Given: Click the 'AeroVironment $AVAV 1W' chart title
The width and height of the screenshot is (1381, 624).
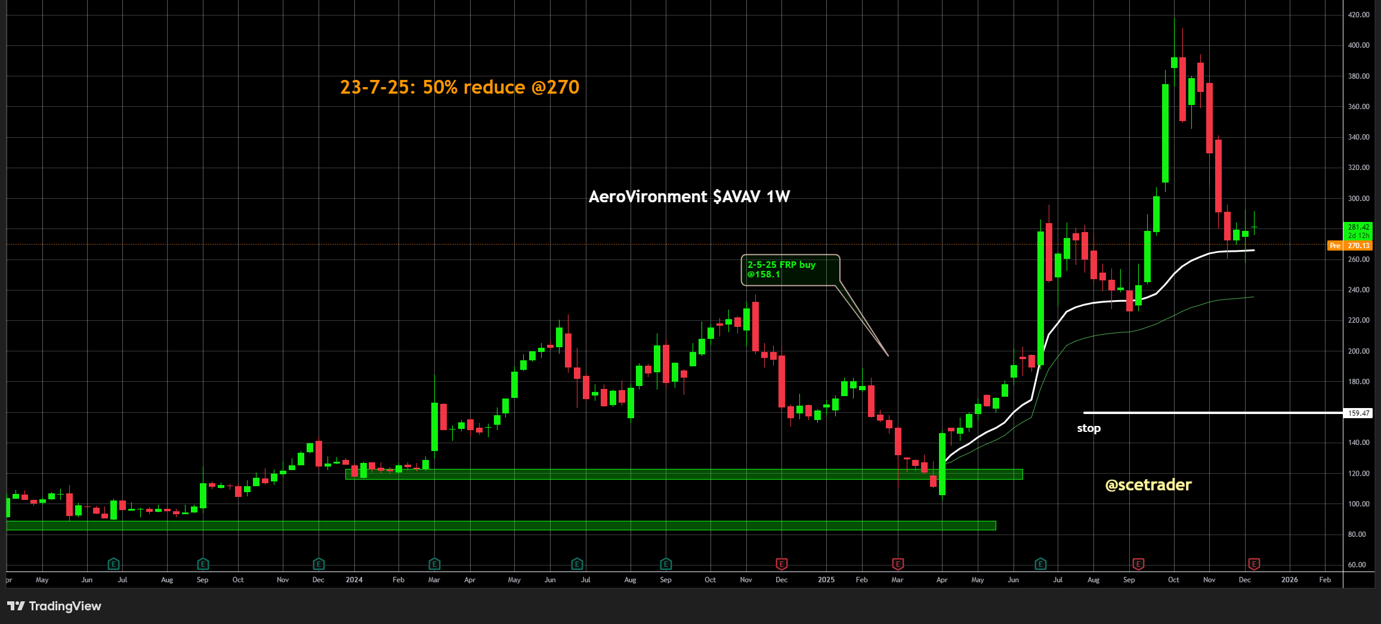Looking at the screenshot, I should [x=689, y=197].
